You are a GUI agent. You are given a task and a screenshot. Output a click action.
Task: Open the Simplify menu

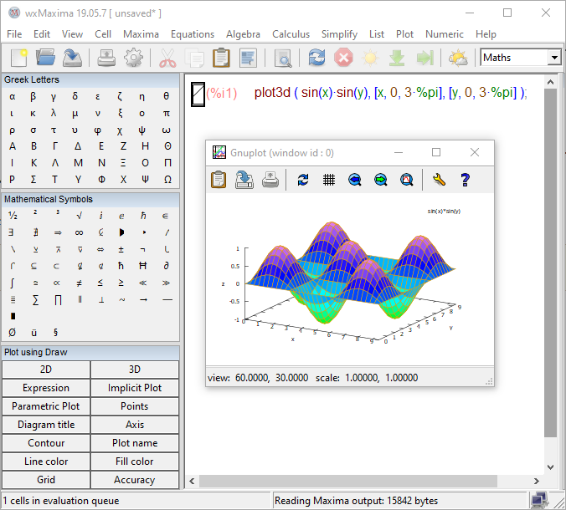(339, 34)
